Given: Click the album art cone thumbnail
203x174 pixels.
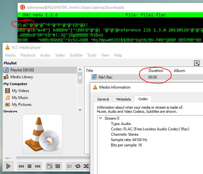Looking at the screenshot, I should point(42,134).
